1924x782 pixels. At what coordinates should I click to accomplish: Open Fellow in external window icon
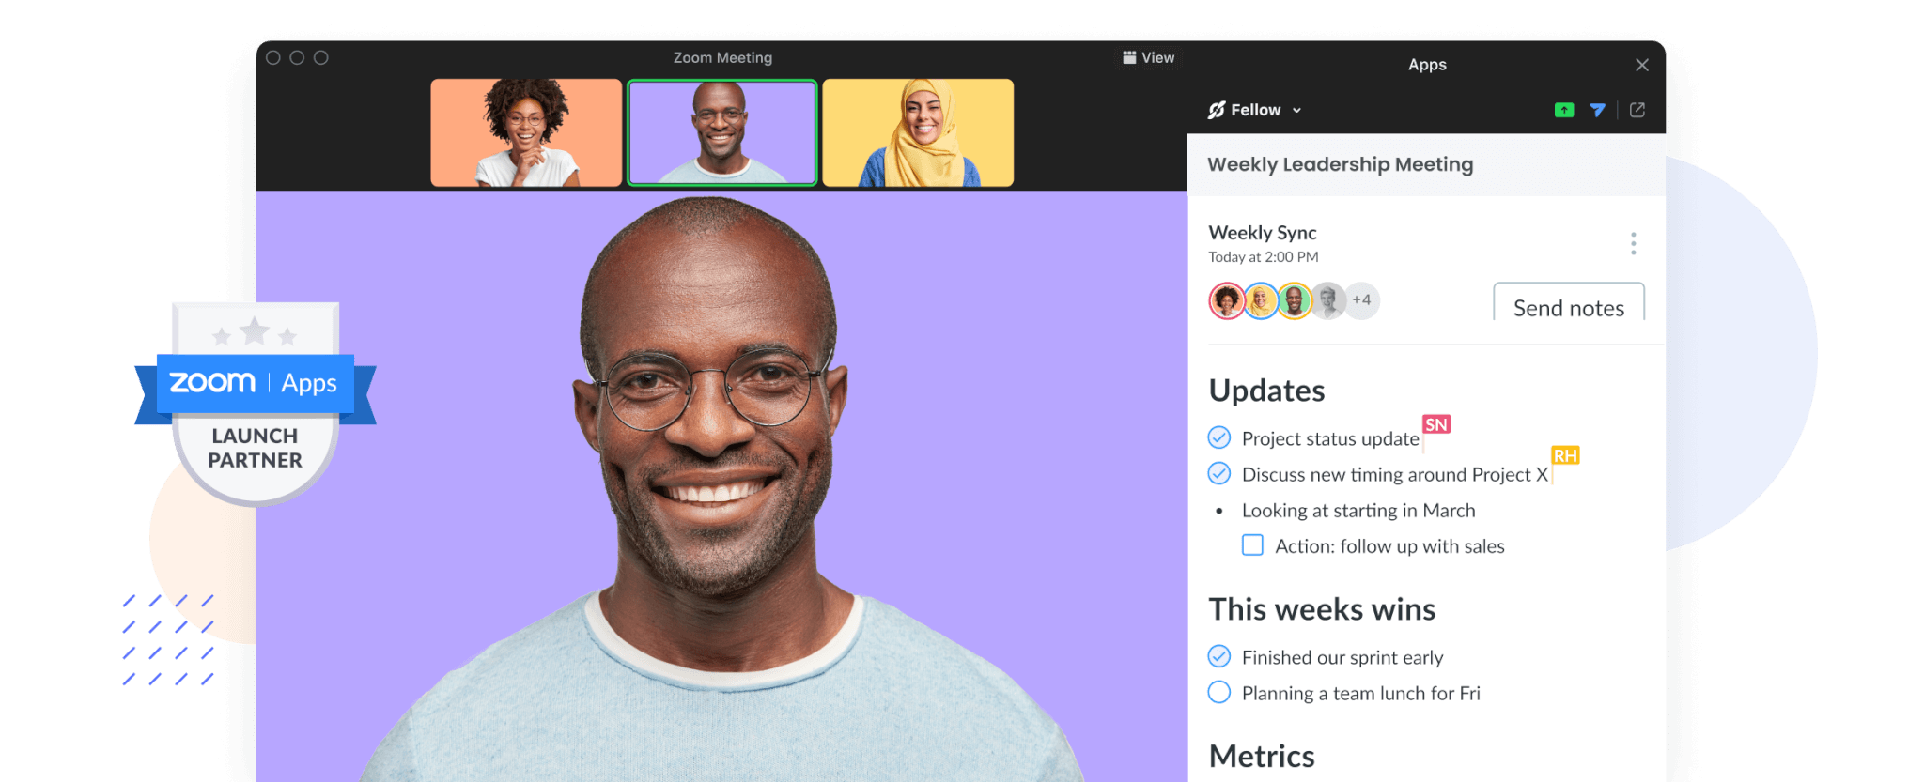1637,110
